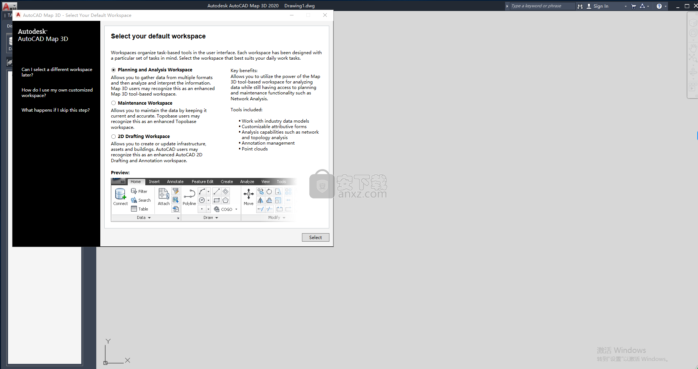Click the polygon tool icon in the preview
This screenshot has width=698, height=369.
[225, 200]
